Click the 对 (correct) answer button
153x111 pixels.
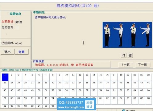[x=123, y=55]
